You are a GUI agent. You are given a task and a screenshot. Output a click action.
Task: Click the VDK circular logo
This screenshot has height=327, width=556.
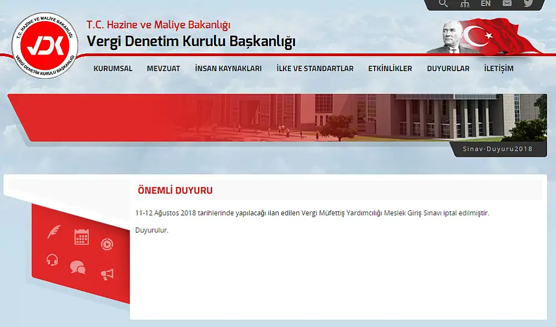[44, 46]
